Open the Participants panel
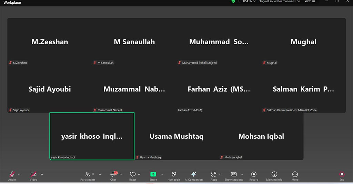Viewport: 353px width, 184px height. tap(88, 175)
